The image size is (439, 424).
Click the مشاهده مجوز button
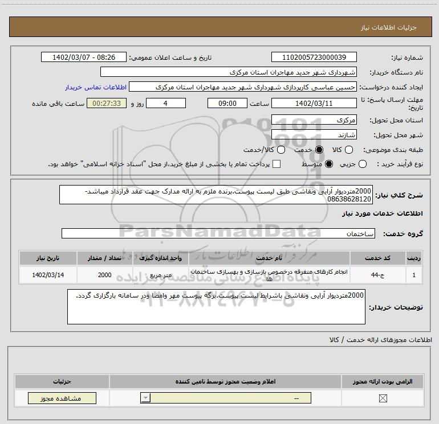(62, 398)
